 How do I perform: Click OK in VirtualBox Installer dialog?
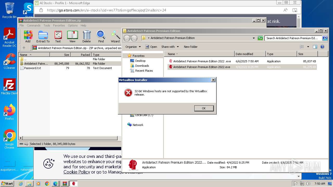point(204,108)
